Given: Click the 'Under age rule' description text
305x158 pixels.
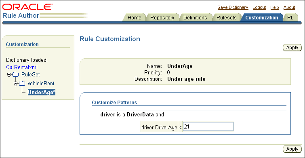Looking at the screenshot, I should point(186,79).
